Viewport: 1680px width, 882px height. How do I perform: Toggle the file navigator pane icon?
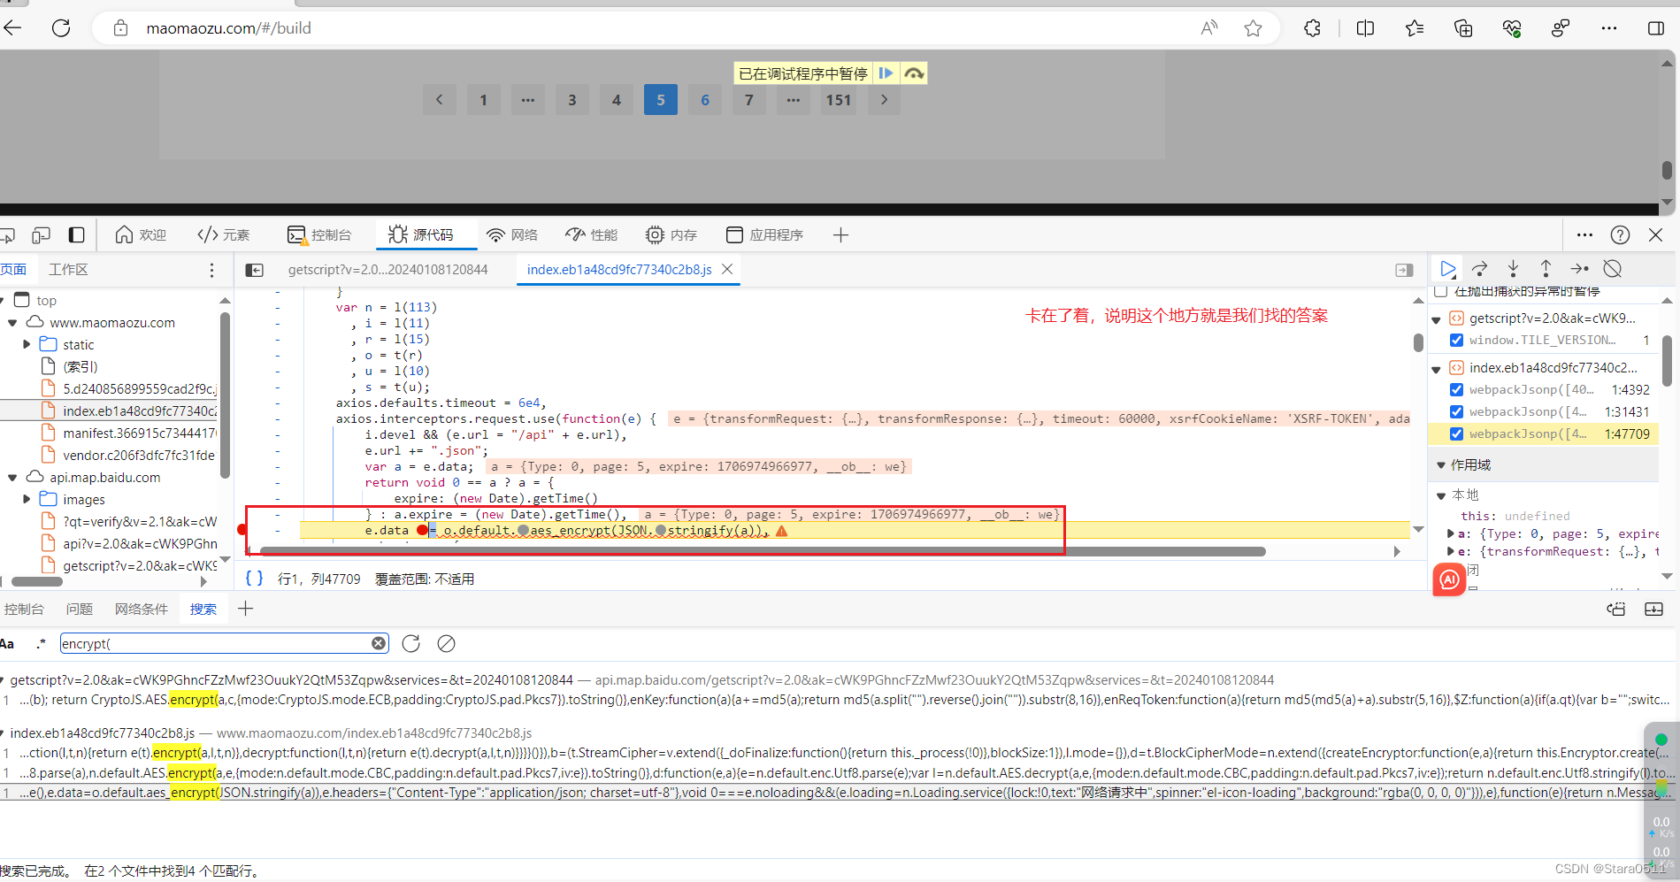tap(254, 270)
